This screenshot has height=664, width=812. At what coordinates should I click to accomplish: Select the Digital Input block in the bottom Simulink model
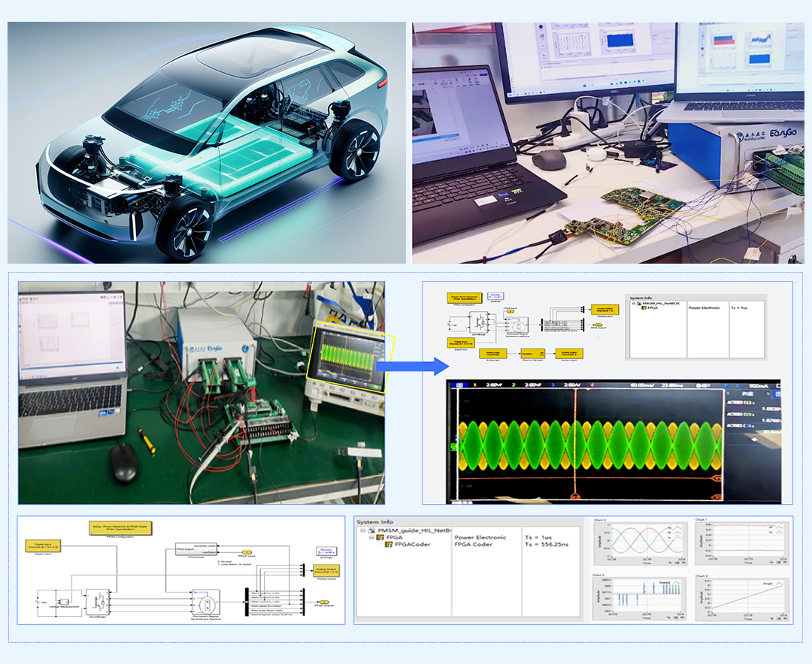[x=43, y=546]
